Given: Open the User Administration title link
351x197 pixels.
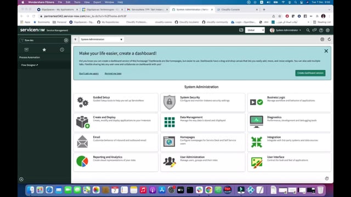Looking at the screenshot, I should [193, 157].
